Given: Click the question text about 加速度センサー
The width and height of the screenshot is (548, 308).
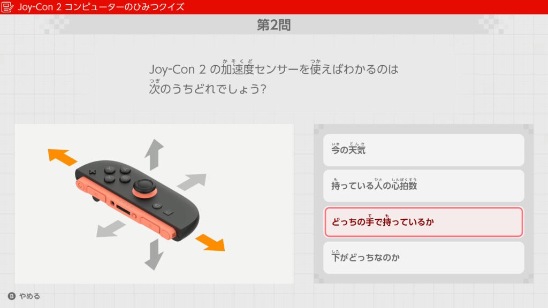Looking at the screenshot, I should [273, 78].
